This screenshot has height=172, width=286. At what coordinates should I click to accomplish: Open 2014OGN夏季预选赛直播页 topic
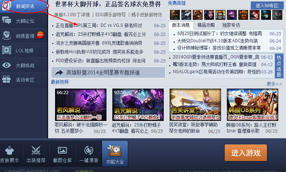[216, 57]
